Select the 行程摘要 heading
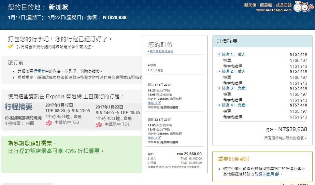 pyautogui.click(x=19, y=107)
